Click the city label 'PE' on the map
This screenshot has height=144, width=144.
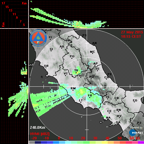point(110,74)
